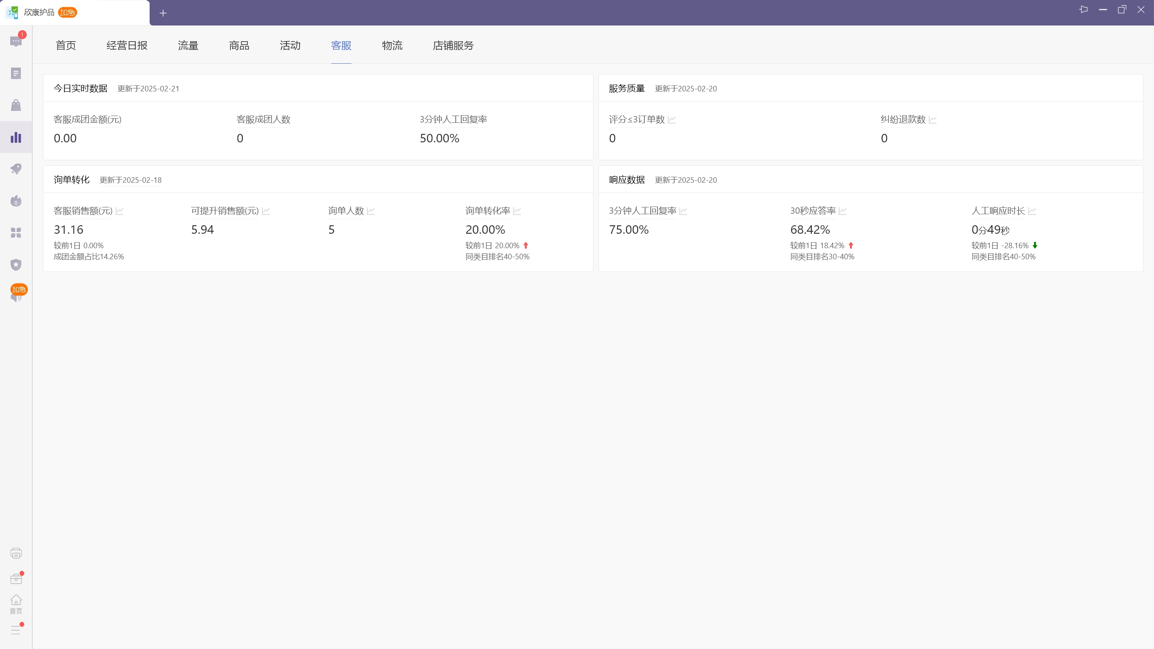This screenshot has width=1154, height=649.
Task: Select the shield protection icon
Action: (x=16, y=265)
